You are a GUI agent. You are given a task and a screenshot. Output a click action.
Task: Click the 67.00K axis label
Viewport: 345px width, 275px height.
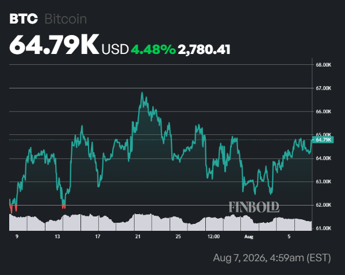click(323, 88)
